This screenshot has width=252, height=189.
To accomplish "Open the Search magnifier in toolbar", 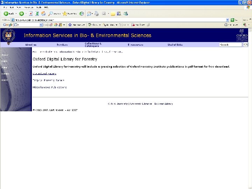I will tap(50, 14).
